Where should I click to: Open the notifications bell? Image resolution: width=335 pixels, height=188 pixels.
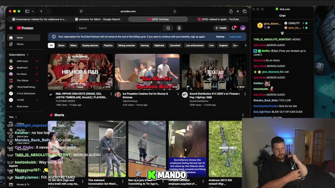[233, 28]
